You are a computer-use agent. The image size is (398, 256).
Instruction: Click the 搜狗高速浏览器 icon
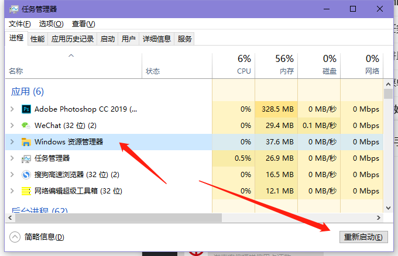[x=26, y=175]
